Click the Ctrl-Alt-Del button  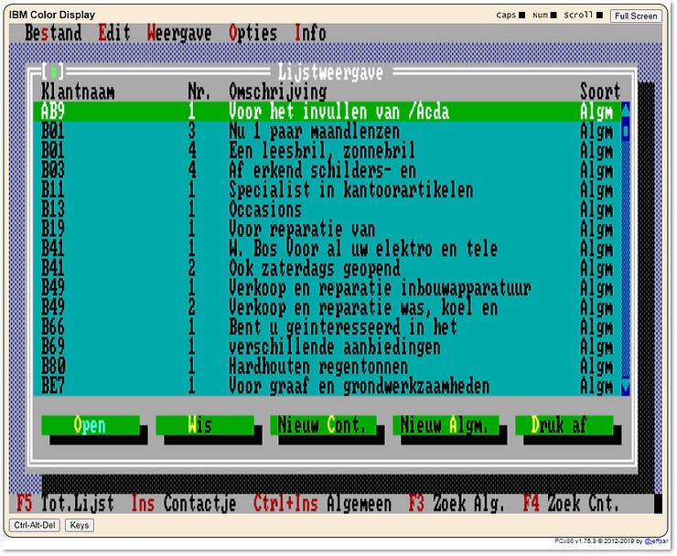(35, 525)
